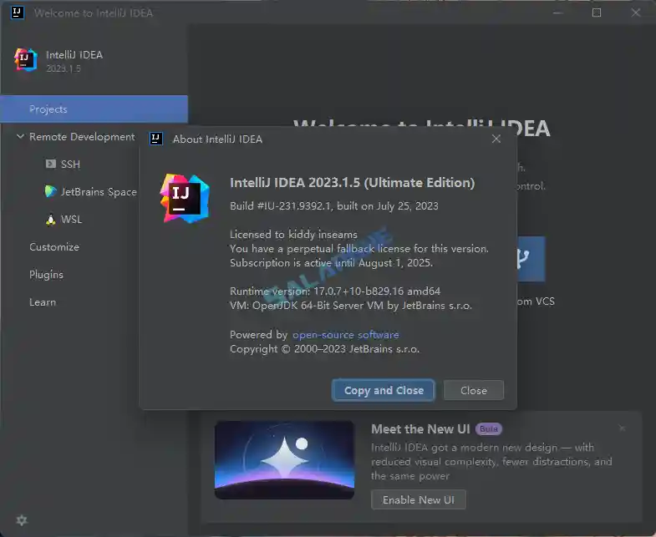Collapse the Remote Development section
The height and width of the screenshot is (537, 656).
pos(20,136)
